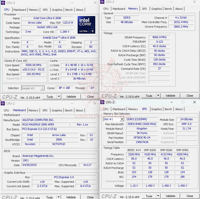Select Memory tab in Mainboard window
Image resolution: width=200 pixels, height=199 pixels.
coord(33,110)
